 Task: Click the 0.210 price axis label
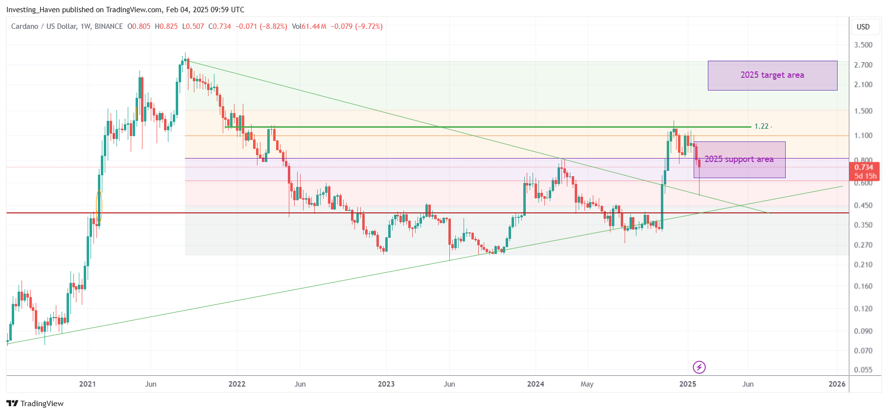click(863, 265)
